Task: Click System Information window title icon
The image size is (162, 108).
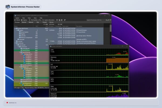Action: click(51, 46)
